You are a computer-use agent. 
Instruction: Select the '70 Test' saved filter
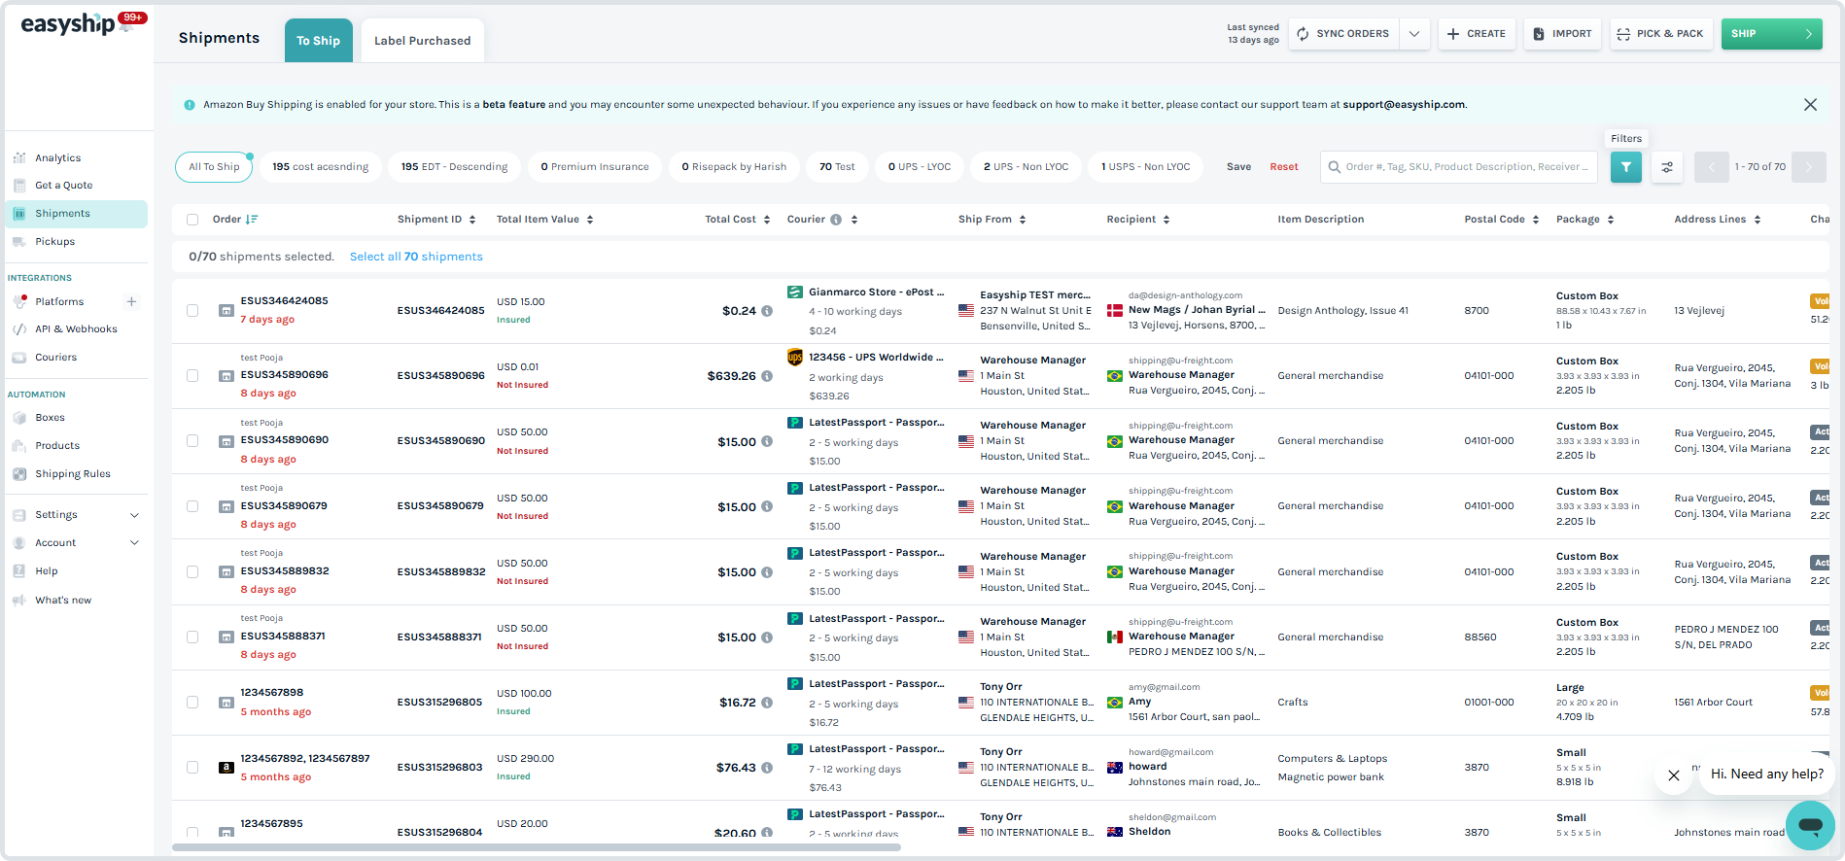click(x=837, y=167)
